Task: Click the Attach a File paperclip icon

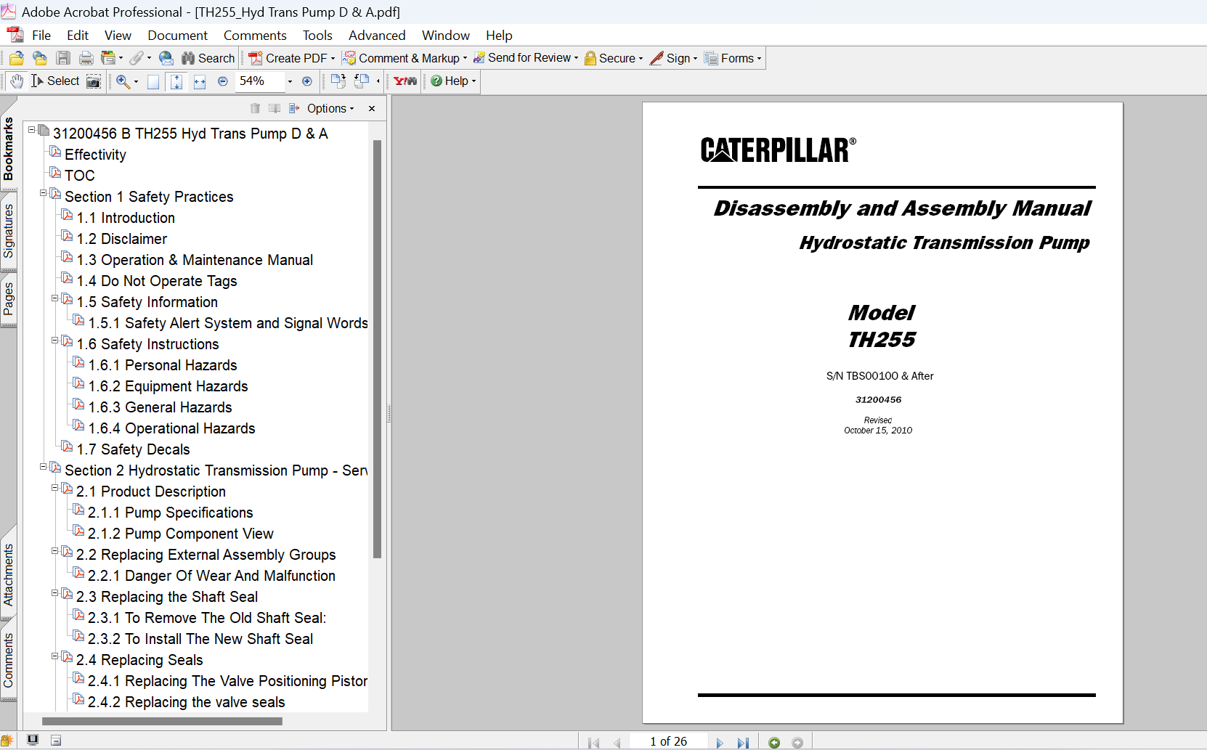Action: coord(136,58)
